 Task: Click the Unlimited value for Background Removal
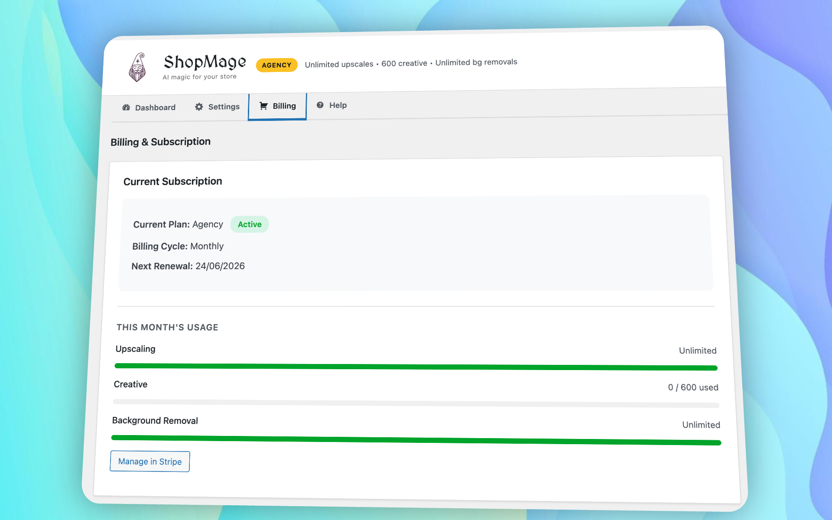701,425
